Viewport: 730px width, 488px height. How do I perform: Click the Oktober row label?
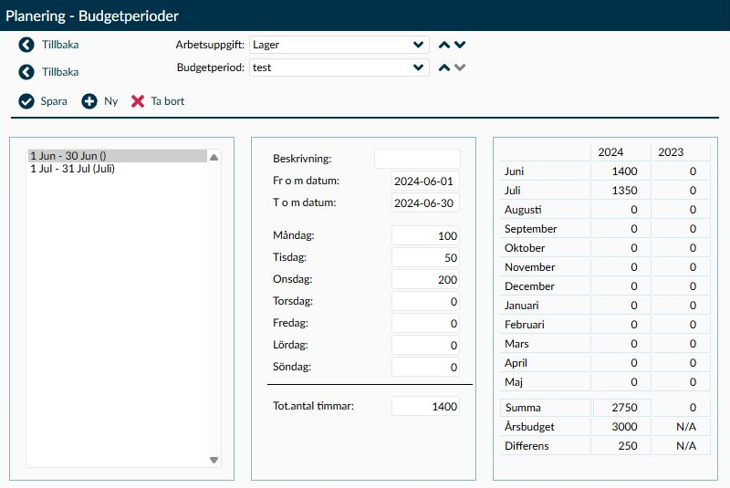525,248
